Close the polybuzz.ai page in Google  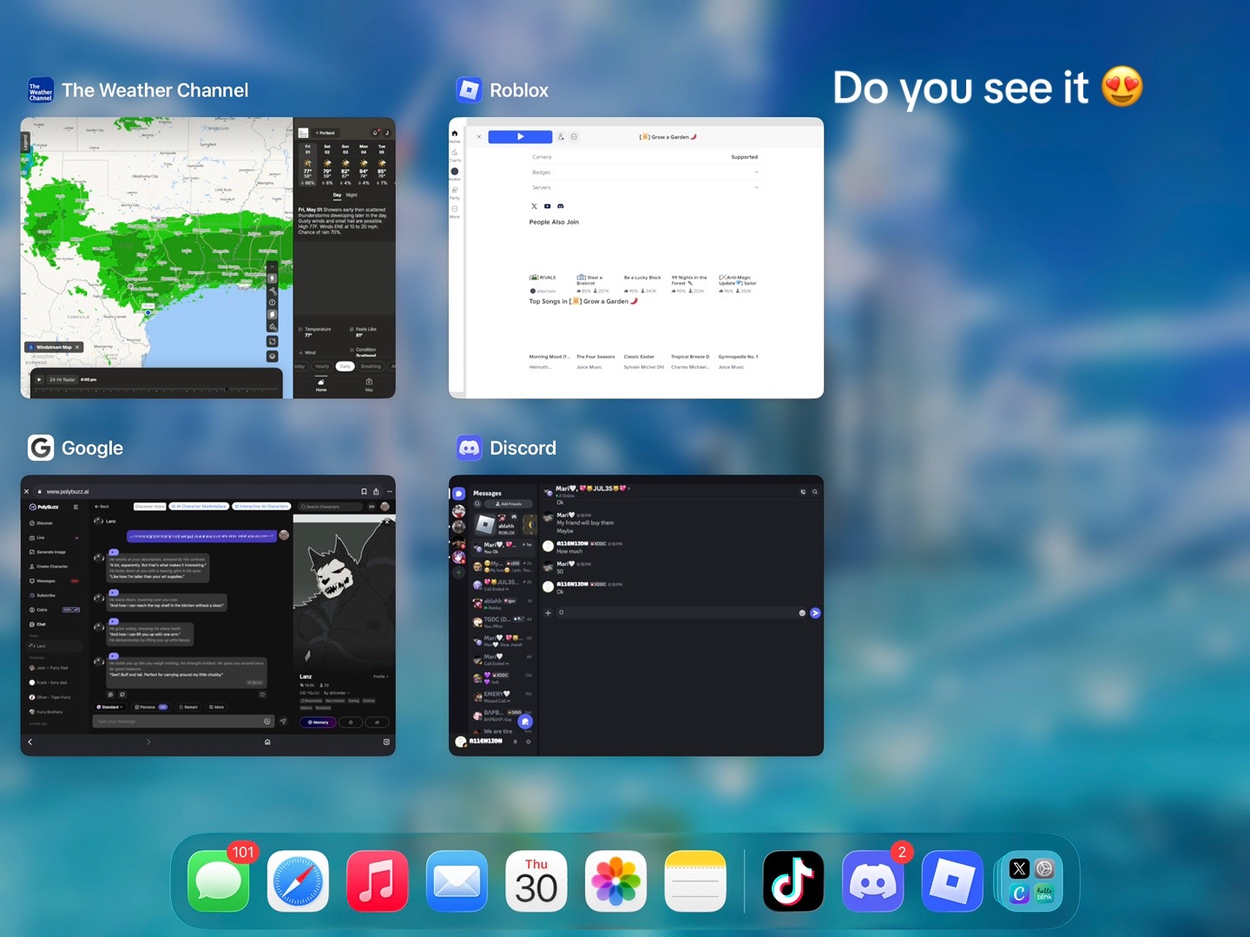(x=27, y=492)
